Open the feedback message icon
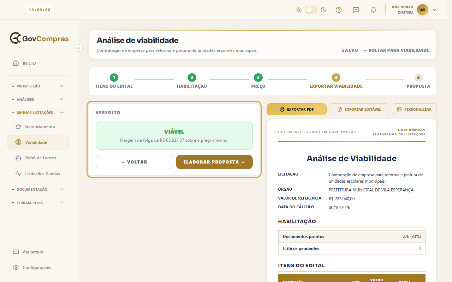The width and height of the screenshot is (452, 282). pyautogui.click(x=356, y=10)
